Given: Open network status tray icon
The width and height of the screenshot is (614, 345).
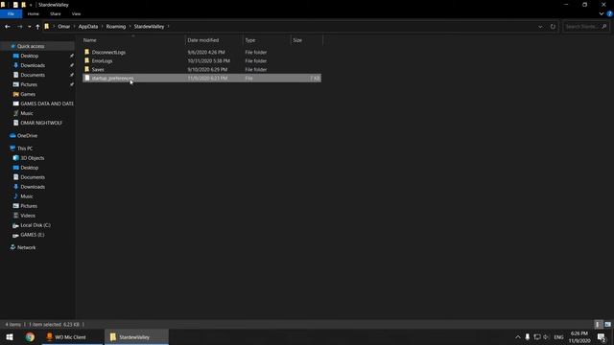Looking at the screenshot, I should pyautogui.click(x=537, y=336).
